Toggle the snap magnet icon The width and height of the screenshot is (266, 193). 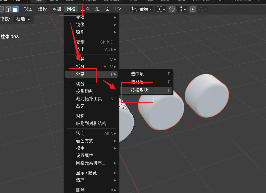tap(172, 9)
